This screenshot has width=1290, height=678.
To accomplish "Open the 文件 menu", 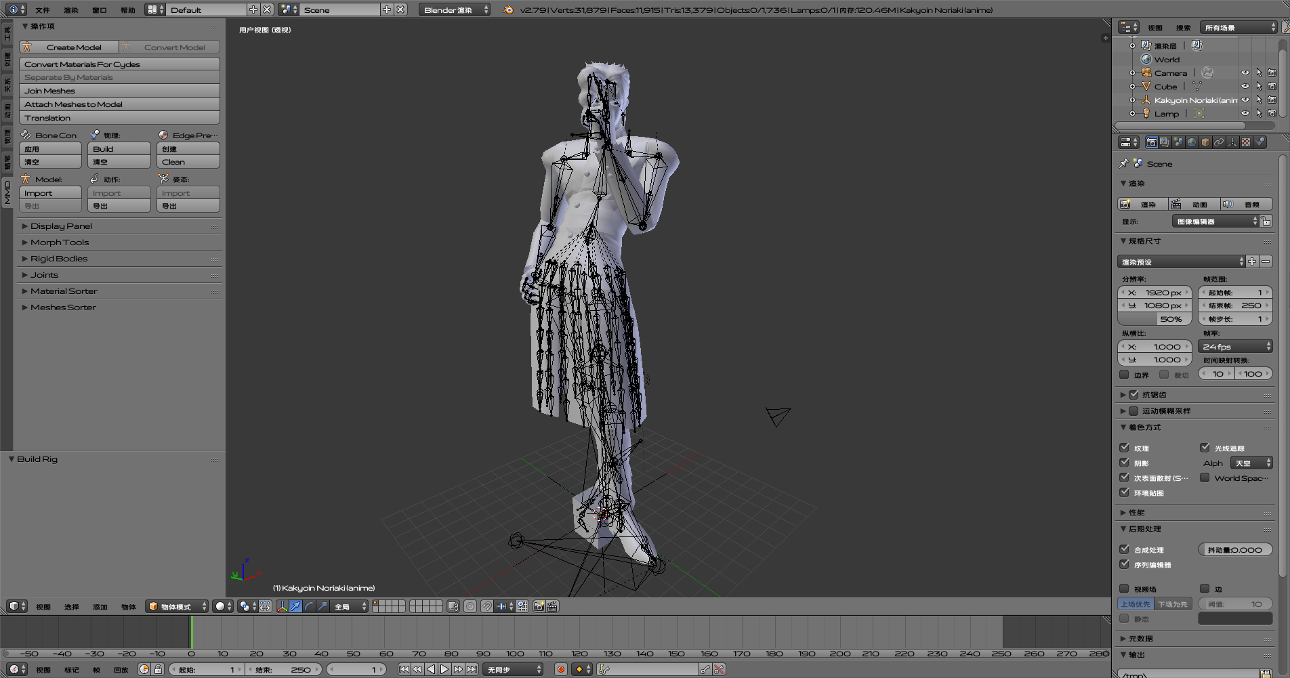I will pos(42,9).
